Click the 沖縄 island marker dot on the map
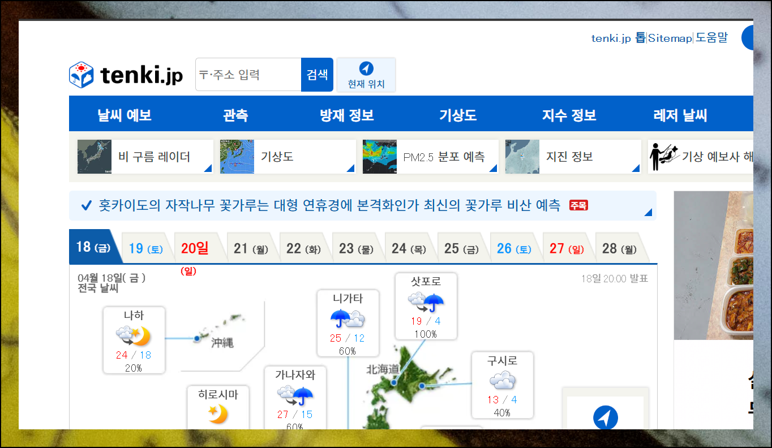The width and height of the screenshot is (772, 448). point(197,338)
